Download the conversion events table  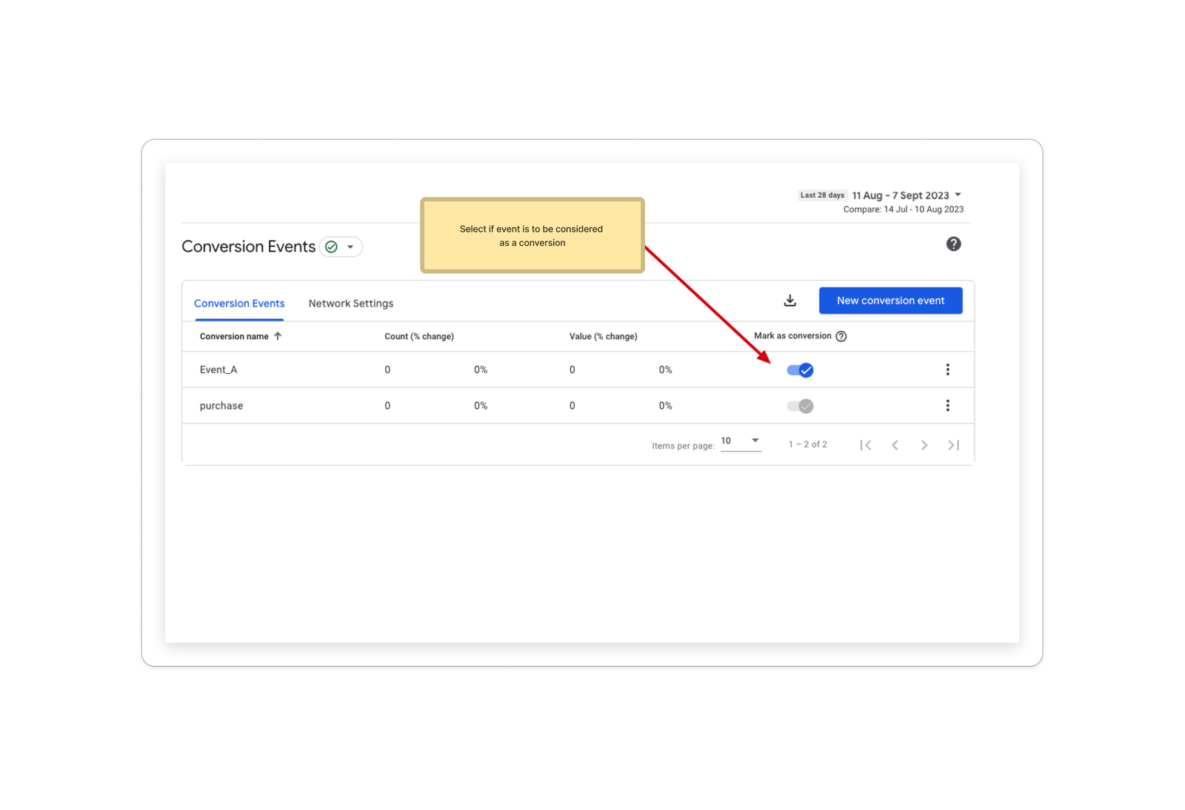pyautogui.click(x=790, y=301)
